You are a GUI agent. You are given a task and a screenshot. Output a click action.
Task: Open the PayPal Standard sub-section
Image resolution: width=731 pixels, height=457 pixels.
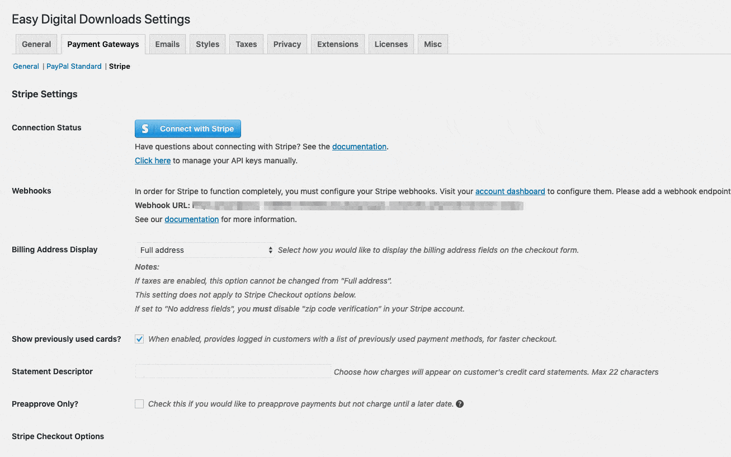pos(74,66)
